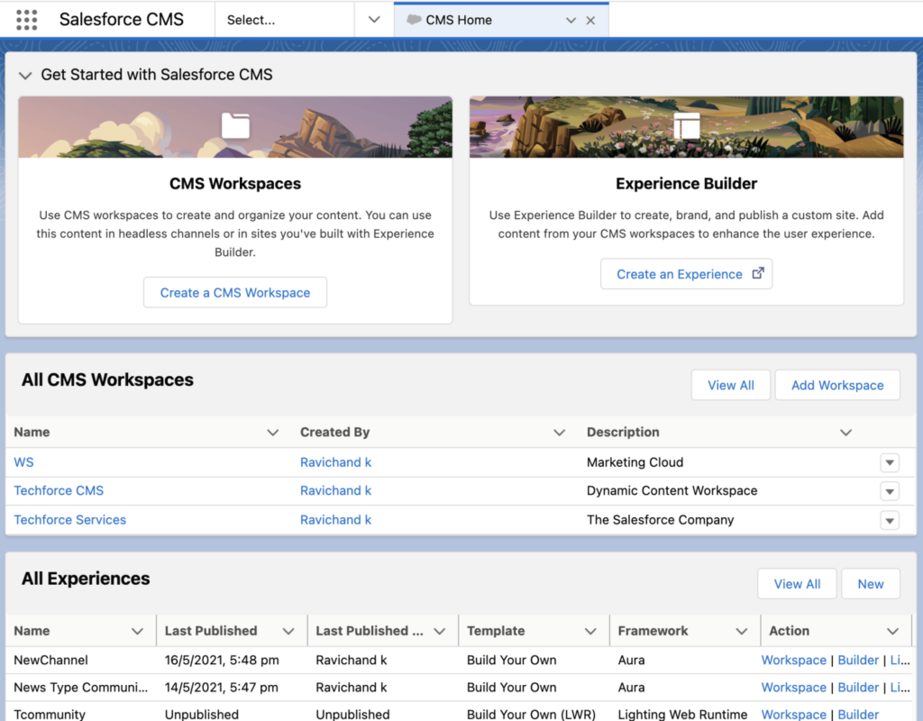Open the Name column header menu
The height and width of the screenshot is (721, 923).
273,432
